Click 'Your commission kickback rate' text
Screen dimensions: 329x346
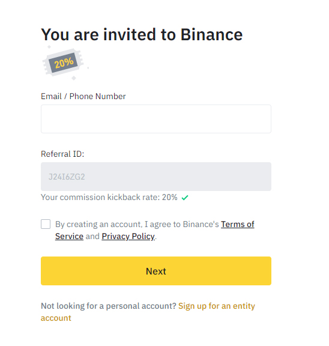tap(100, 197)
